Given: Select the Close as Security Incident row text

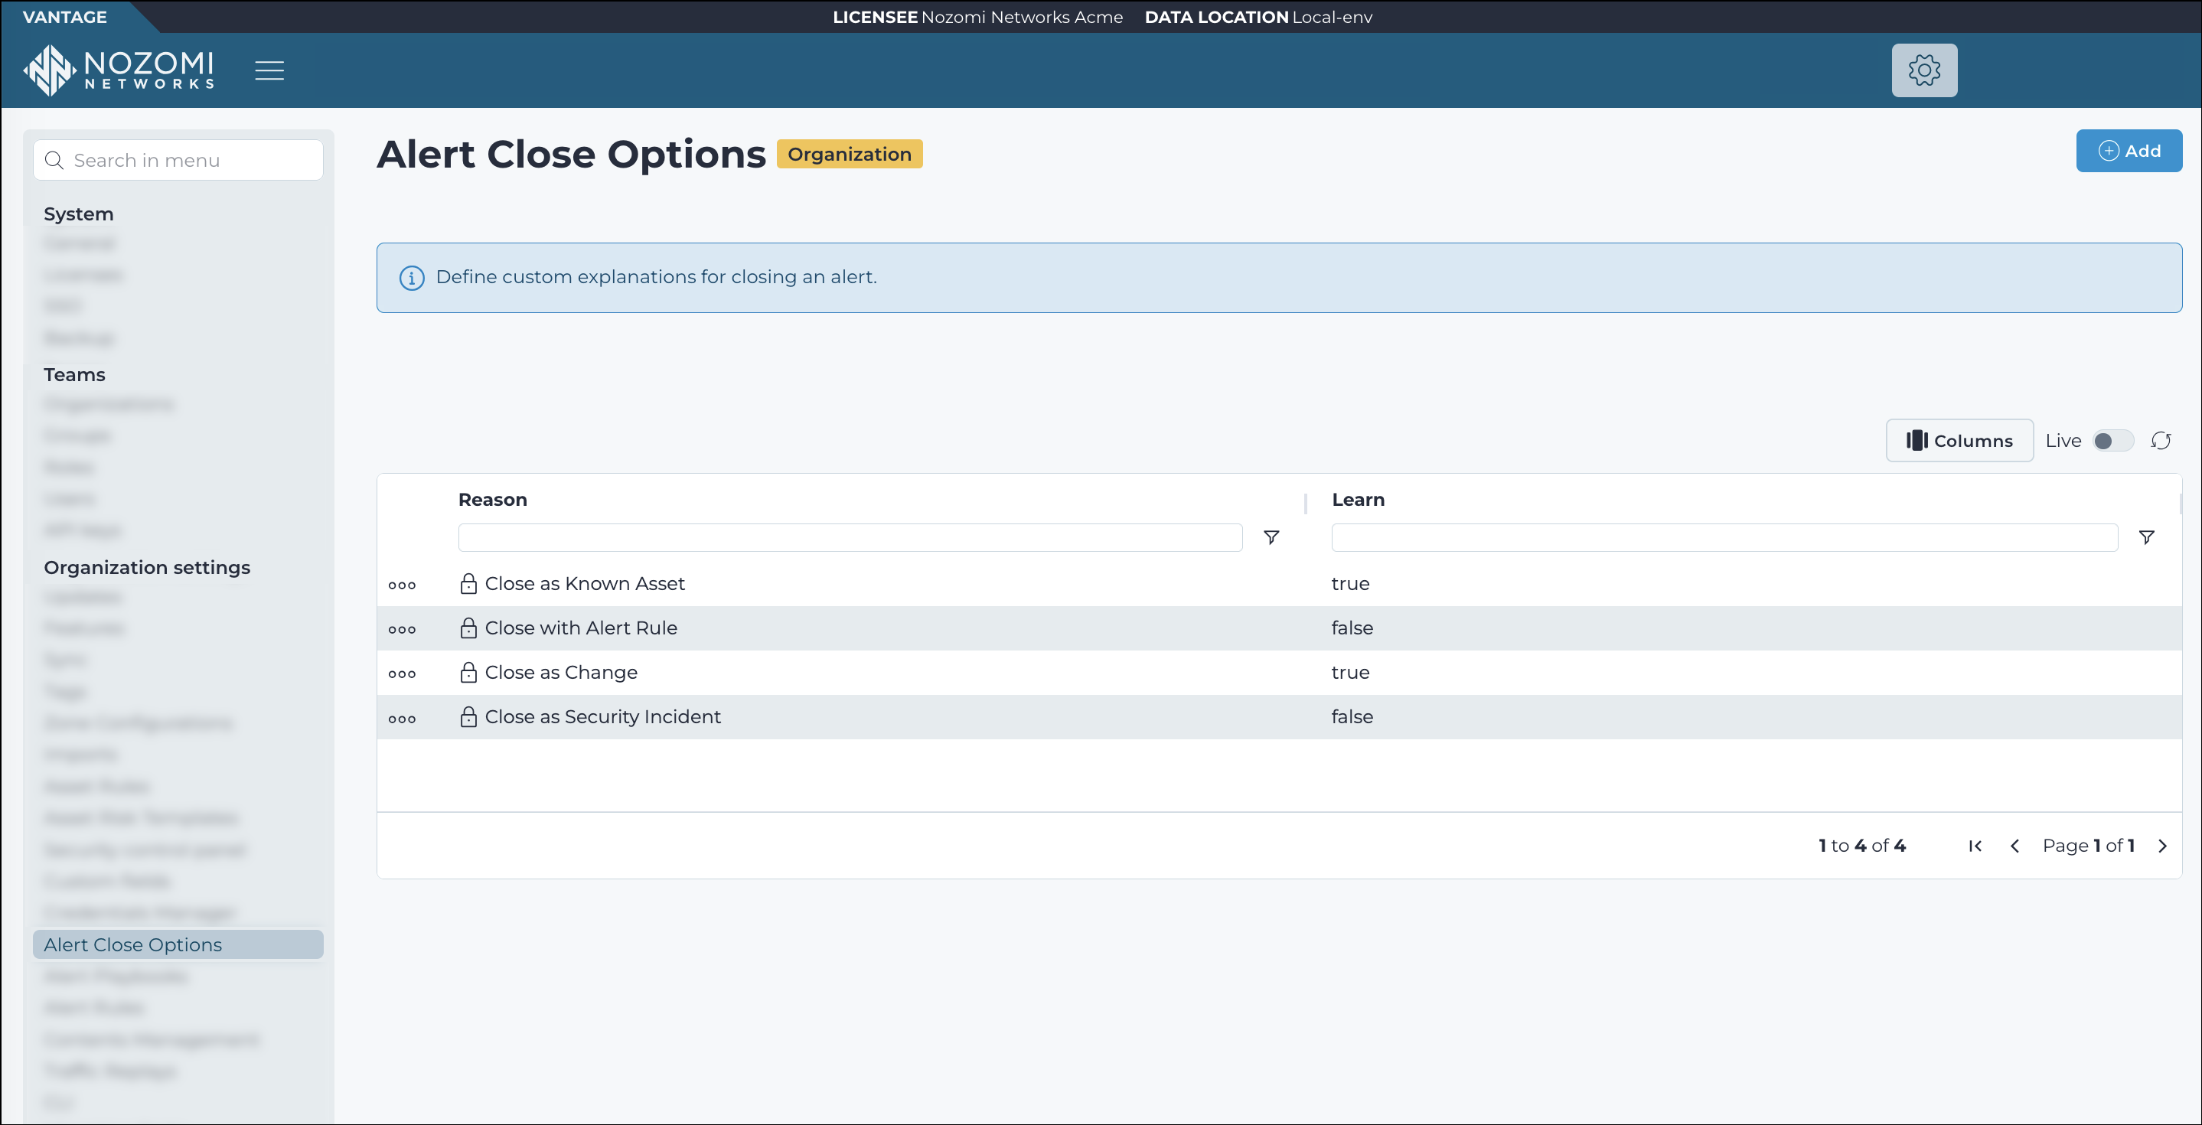Looking at the screenshot, I should (x=602, y=717).
